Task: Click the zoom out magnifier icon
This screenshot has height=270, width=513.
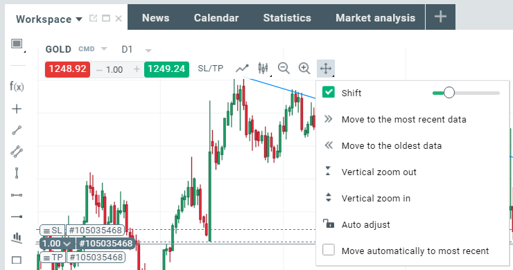Action: click(x=284, y=69)
